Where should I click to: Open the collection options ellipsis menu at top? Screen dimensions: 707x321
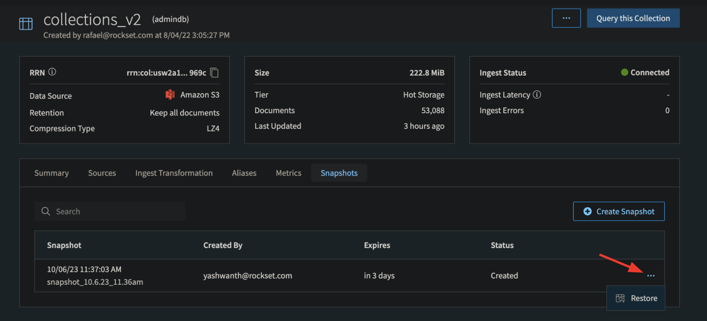(x=566, y=18)
